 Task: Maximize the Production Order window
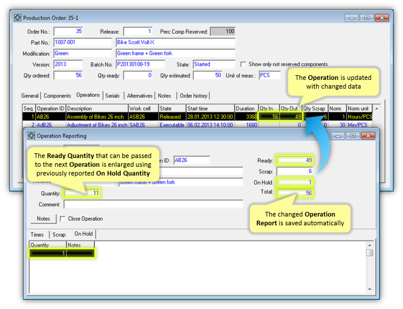[367, 18]
